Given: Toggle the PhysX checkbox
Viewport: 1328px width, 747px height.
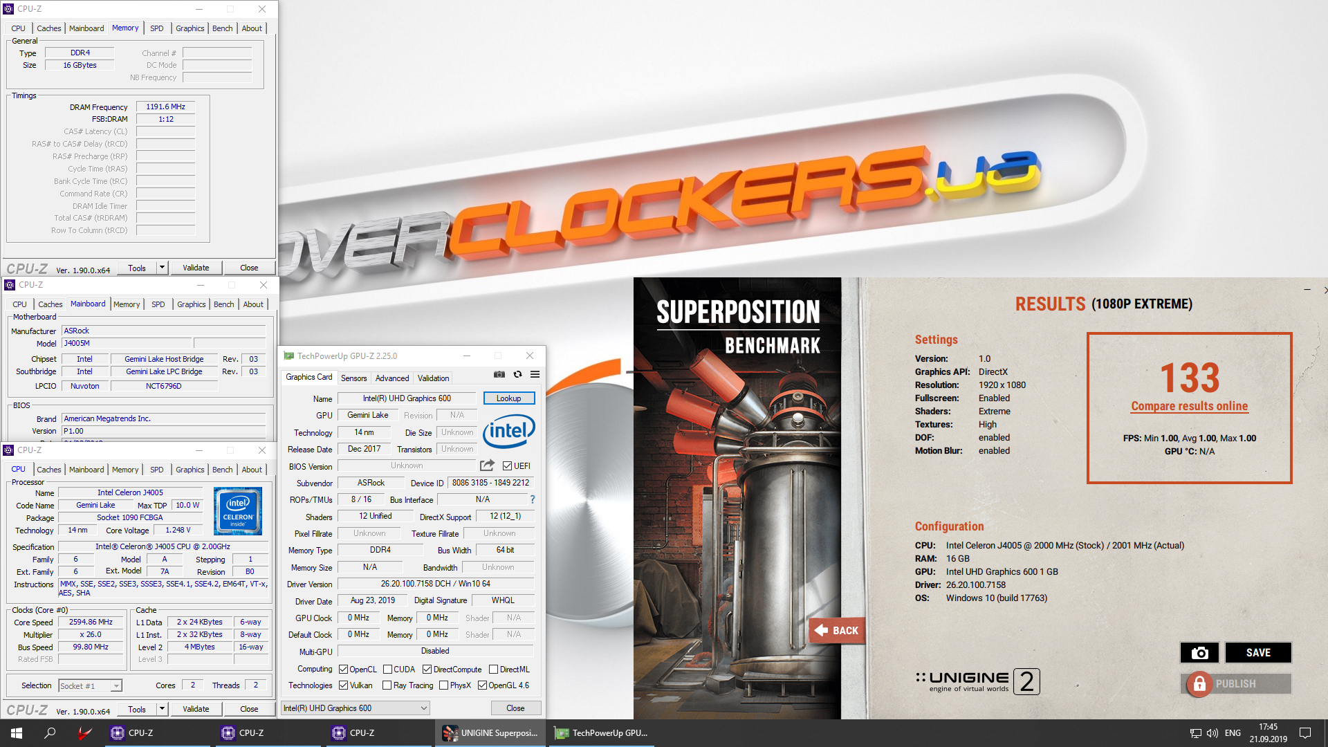Looking at the screenshot, I should [444, 685].
